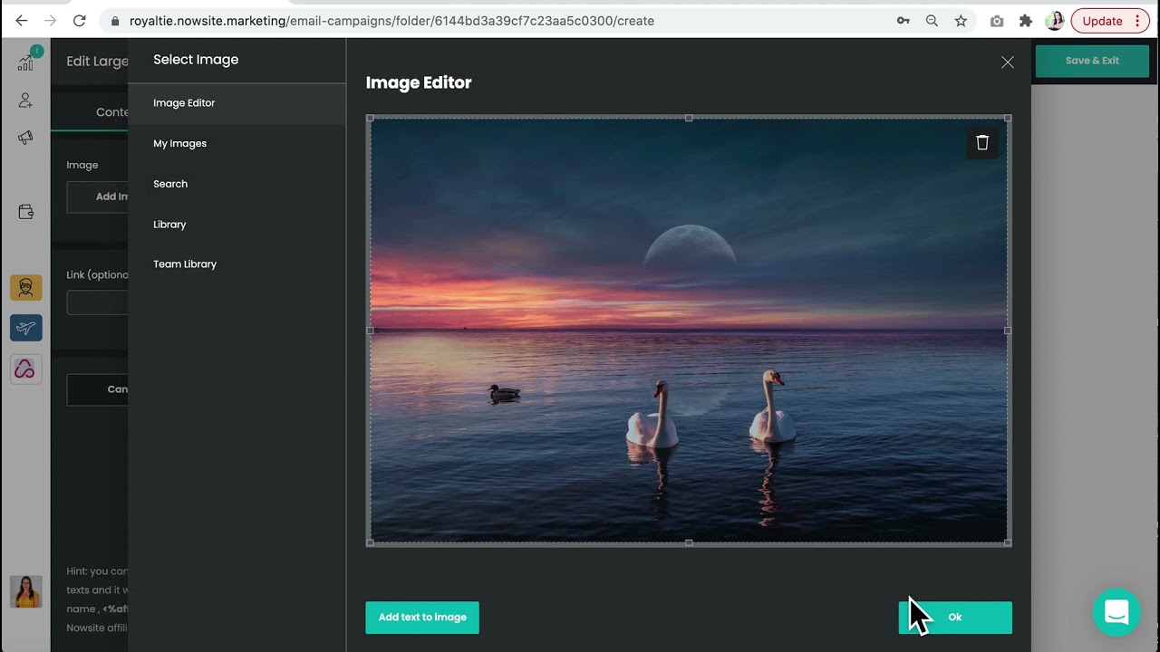Click the site lock icon in address bar
The image size is (1160, 652).
pos(114,21)
